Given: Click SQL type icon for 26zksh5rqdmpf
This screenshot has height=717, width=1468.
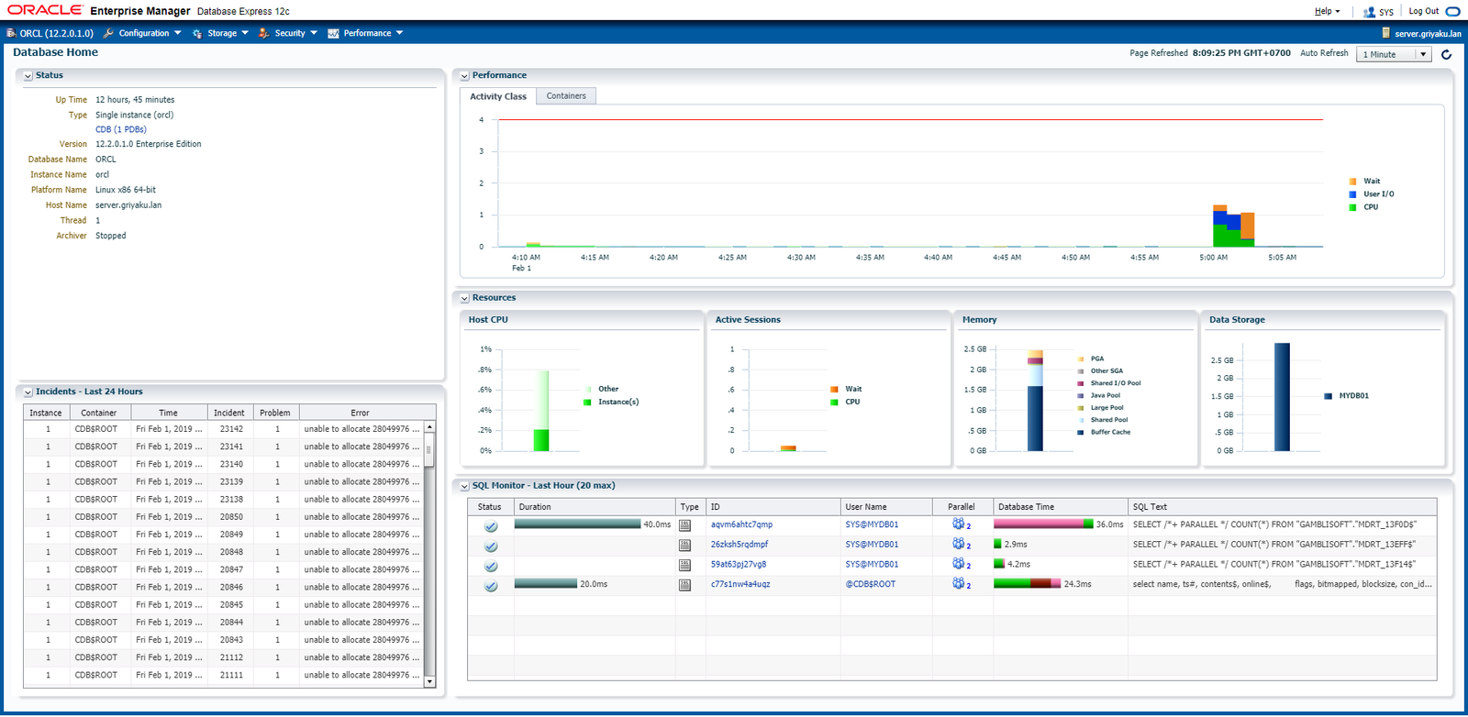Looking at the screenshot, I should pyautogui.click(x=684, y=545).
